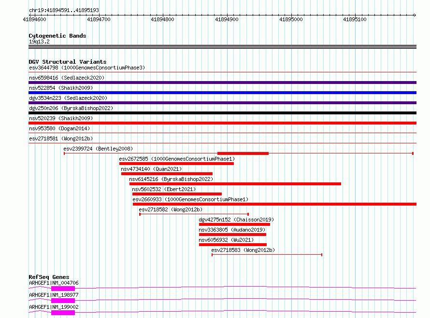
Task: Click the thin red line of esv2718582
Action: pyautogui.click(x=194, y=214)
